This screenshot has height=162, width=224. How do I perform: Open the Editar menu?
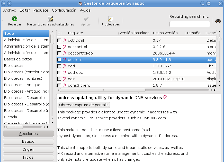(25, 10)
